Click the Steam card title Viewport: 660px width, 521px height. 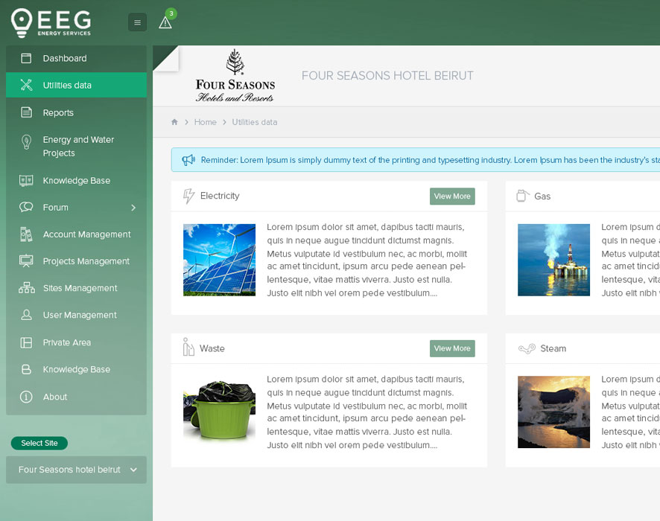(553, 348)
